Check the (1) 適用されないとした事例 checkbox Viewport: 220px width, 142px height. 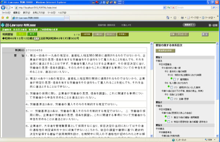172,87
